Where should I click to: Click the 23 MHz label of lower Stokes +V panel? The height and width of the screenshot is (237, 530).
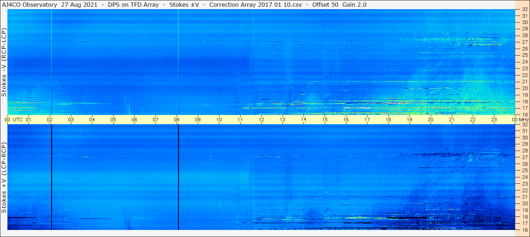[x=524, y=184]
